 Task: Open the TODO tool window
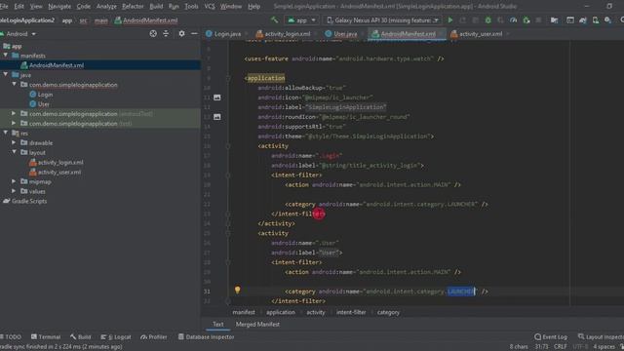pyautogui.click(x=11, y=336)
